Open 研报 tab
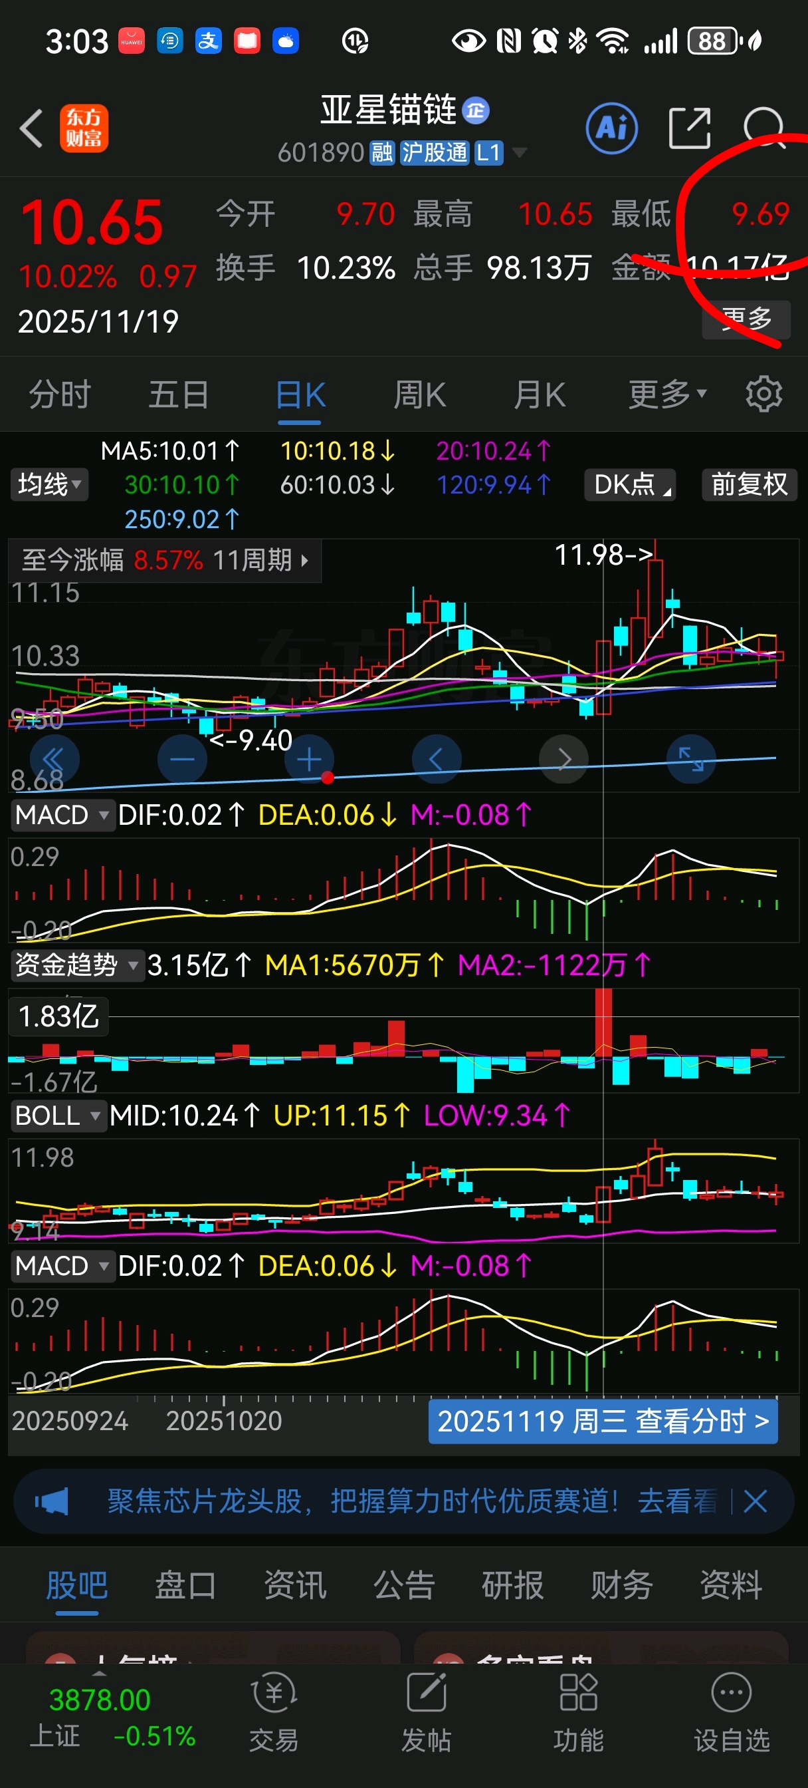 pos(513,1585)
